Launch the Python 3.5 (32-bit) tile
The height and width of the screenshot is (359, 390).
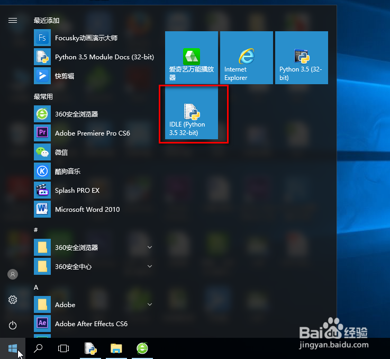pyautogui.click(x=302, y=58)
